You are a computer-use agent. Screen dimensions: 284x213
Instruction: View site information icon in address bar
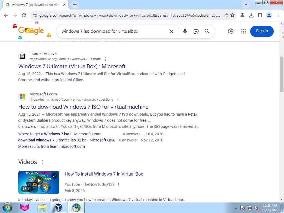pyautogui.click(x=35, y=16)
